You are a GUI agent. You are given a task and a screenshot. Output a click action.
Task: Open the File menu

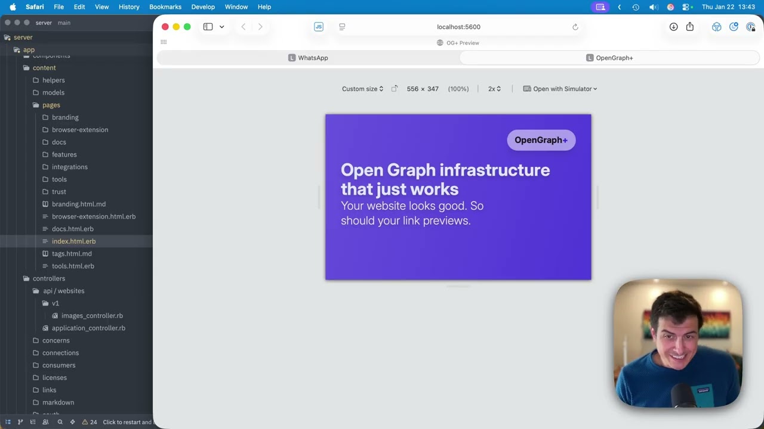tap(58, 7)
